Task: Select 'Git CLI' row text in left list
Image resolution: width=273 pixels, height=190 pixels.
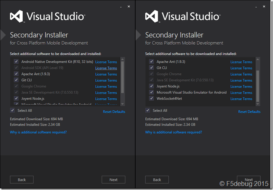Action: 27,80
